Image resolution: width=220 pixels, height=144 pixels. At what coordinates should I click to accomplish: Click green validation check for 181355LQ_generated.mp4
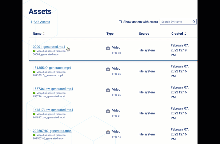coord(34,72)
